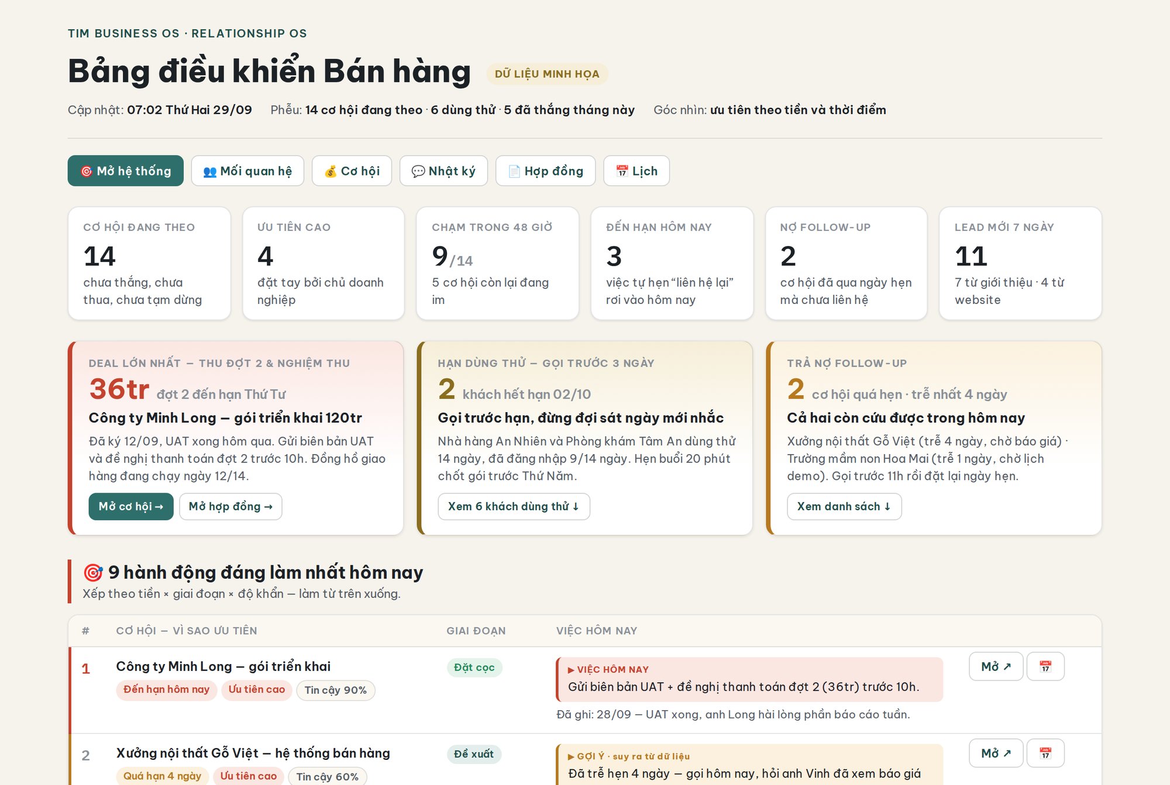This screenshot has width=1170, height=785.
Task: Open the Minh Long row's Mở button
Action: [996, 666]
